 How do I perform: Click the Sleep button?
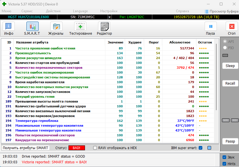point(230,66)
